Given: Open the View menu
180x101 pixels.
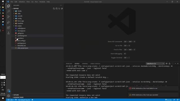Looking at the screenshot, I should pyautogui.click(x=28, y=2).
